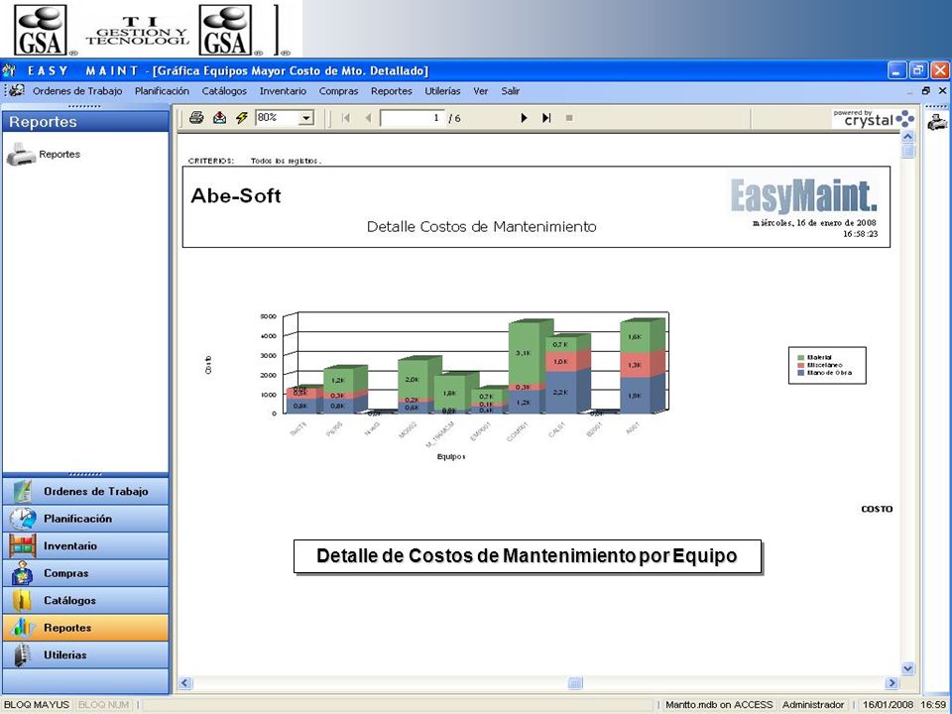Print the report using the toolbar printer icon

point(196,118)
